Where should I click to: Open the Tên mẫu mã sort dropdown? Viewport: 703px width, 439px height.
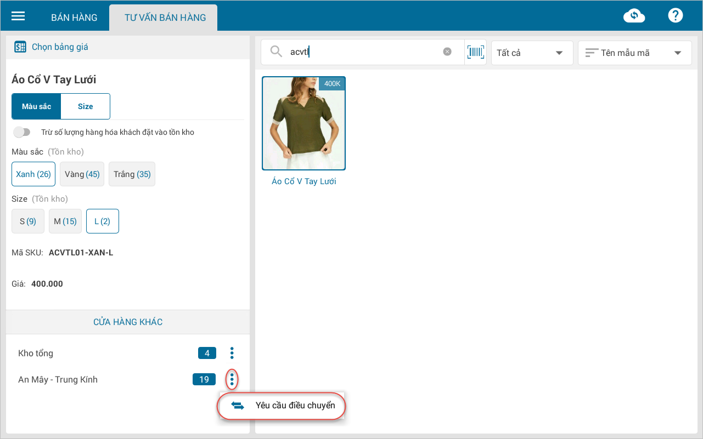pyautogui.click(x=634, y=53)
